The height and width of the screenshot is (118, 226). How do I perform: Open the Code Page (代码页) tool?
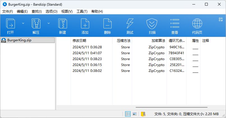pos(197,26)
